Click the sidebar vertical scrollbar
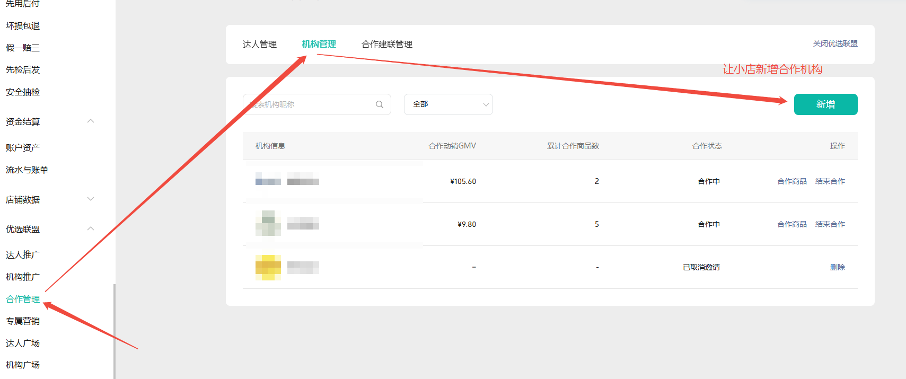This screenshot has width=906, height=379. tap(114, 331)
